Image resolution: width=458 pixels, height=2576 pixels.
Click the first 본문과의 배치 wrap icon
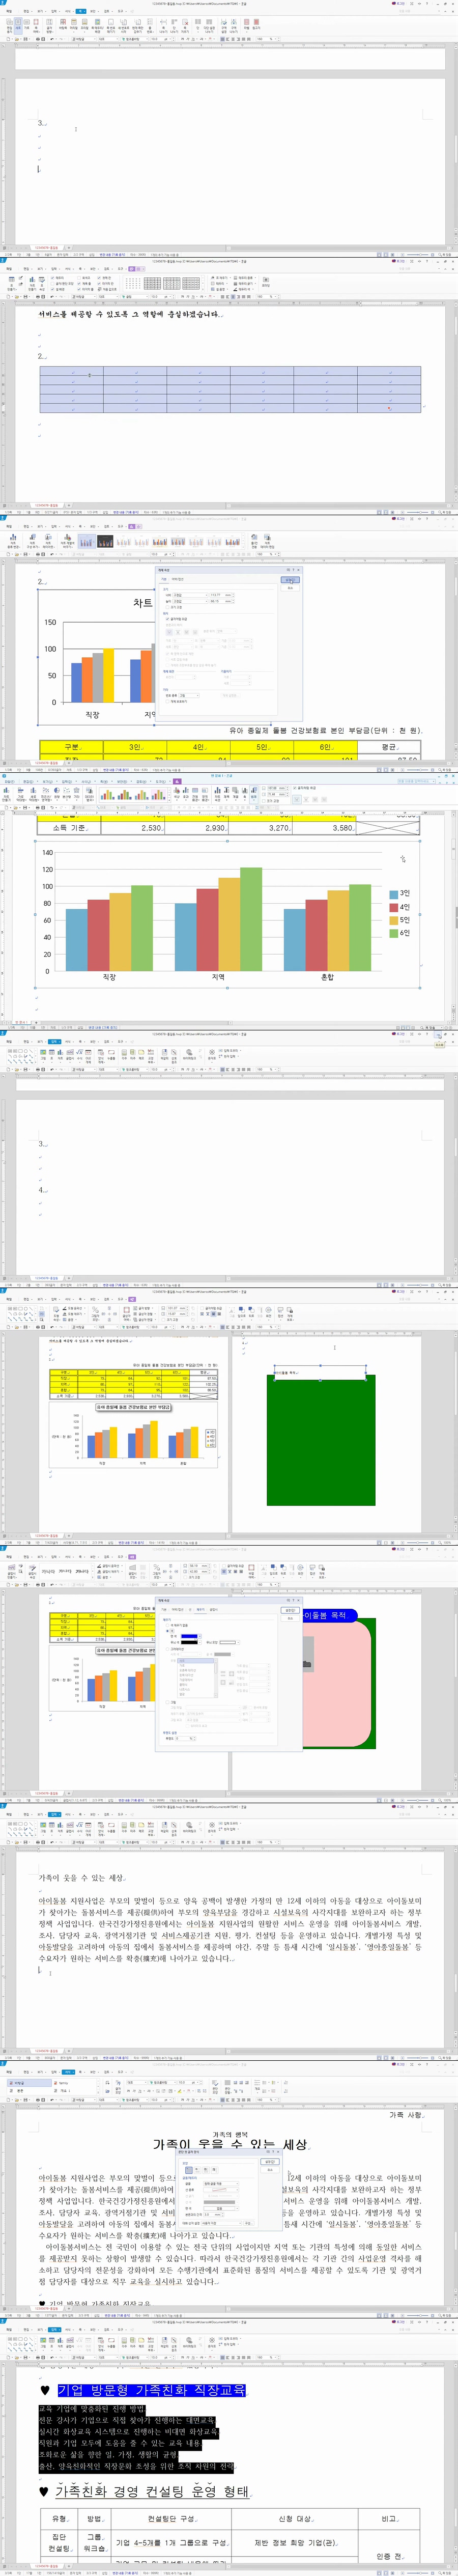tap(170, 632)
